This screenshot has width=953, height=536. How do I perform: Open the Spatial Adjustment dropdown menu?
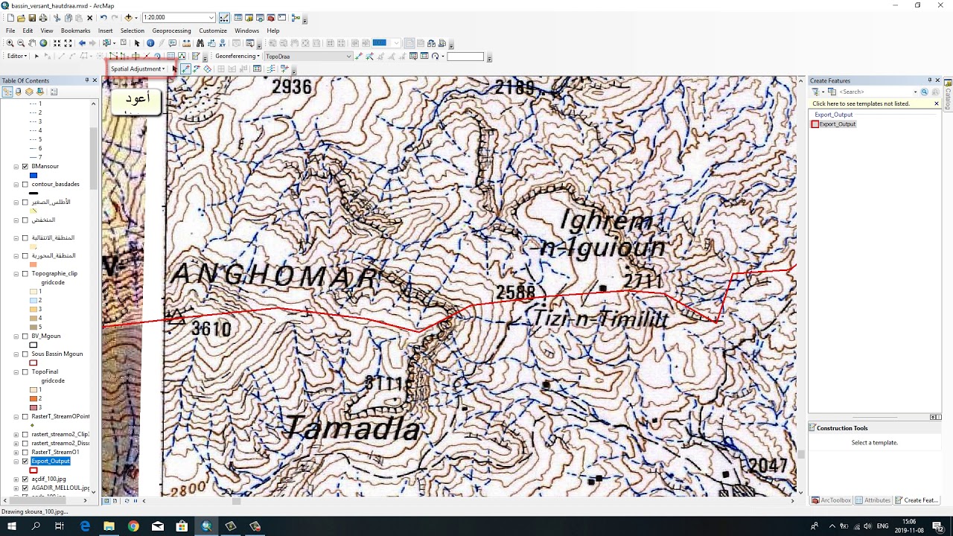click(138, 69)
